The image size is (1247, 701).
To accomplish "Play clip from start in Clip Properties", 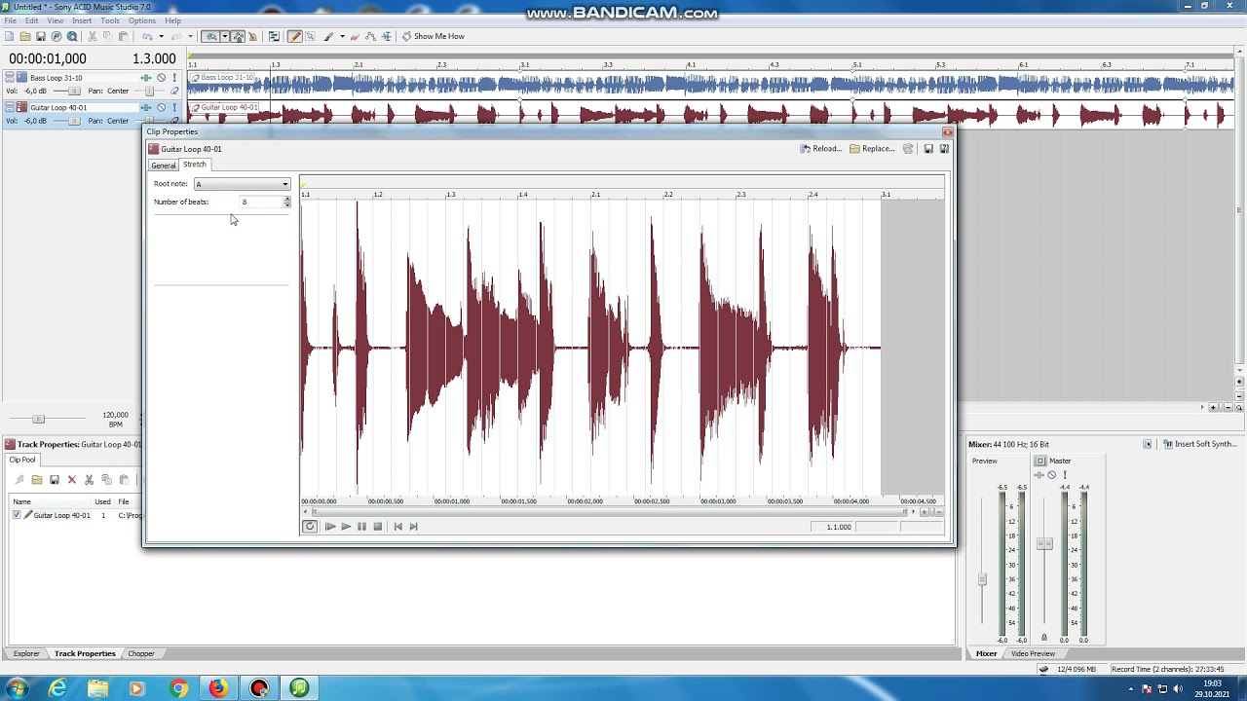I will [x=330, y=527].
